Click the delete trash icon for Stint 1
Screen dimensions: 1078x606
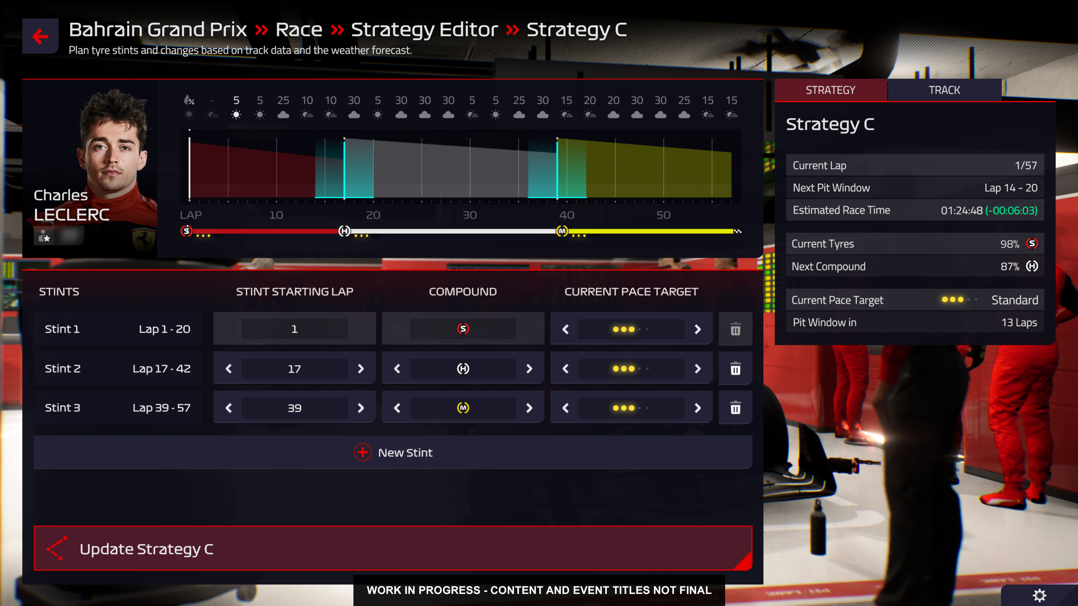734,329
